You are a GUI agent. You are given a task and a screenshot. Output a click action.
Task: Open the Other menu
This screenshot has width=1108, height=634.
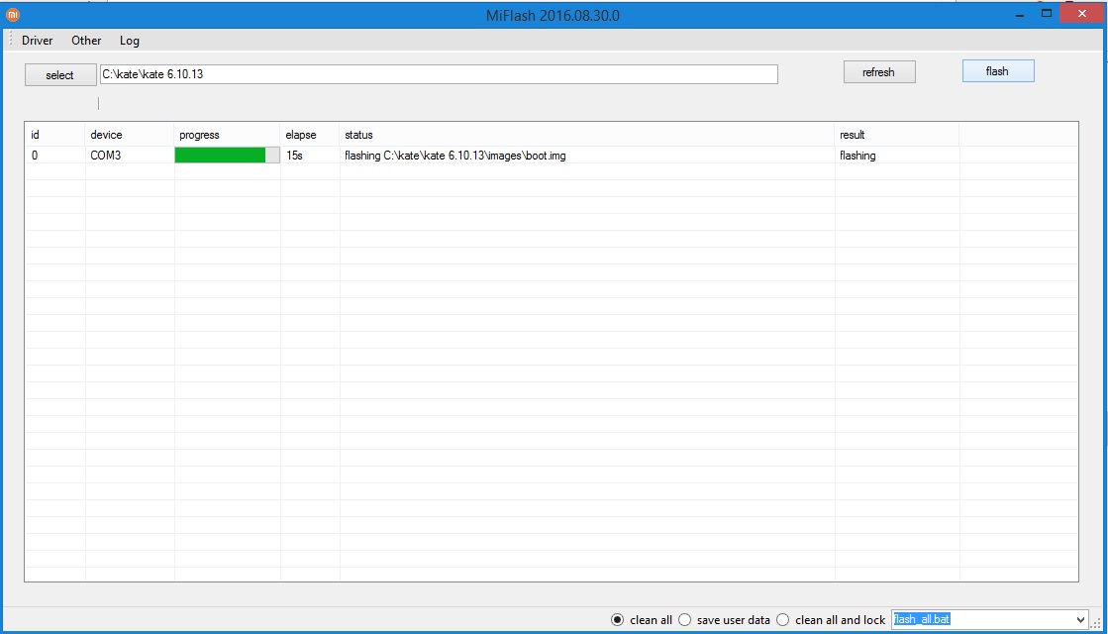click(86, 41)
